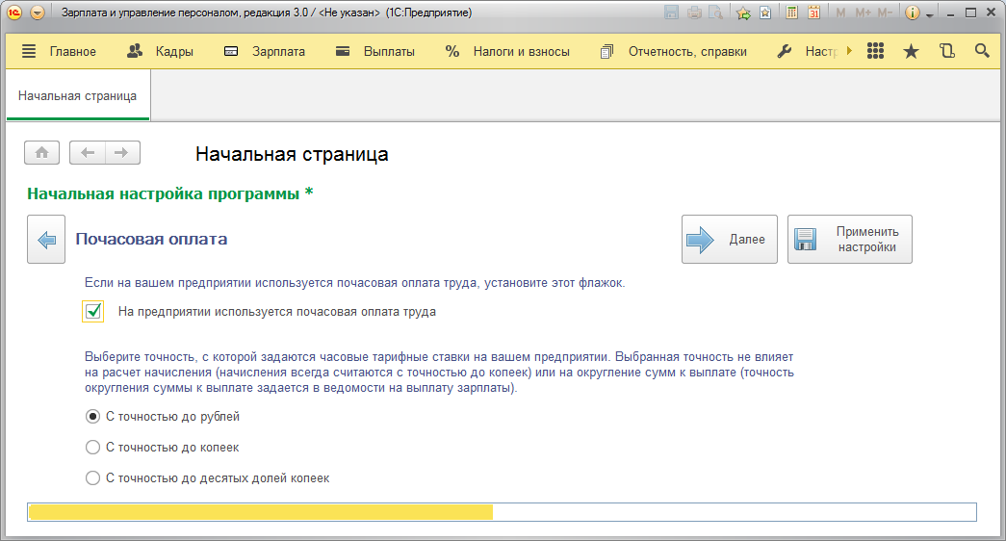Image resolution: width=1006 pixels, height=541 pixels.
Task: Go forward with the right arrow navigation button
Action: [x=122, y=153]
